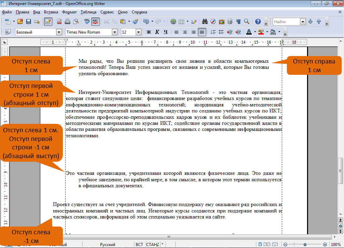Toggle numbered list icon
Viewport: 344px width, 248px height.
click(x=213, y=32)
